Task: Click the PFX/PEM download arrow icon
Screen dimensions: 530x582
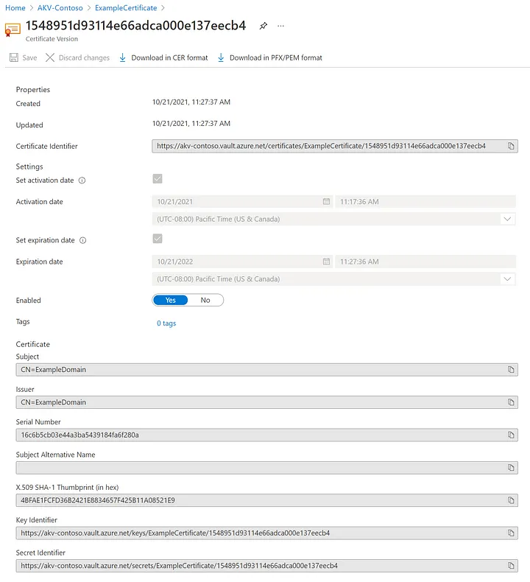Action: pos(221,57)
